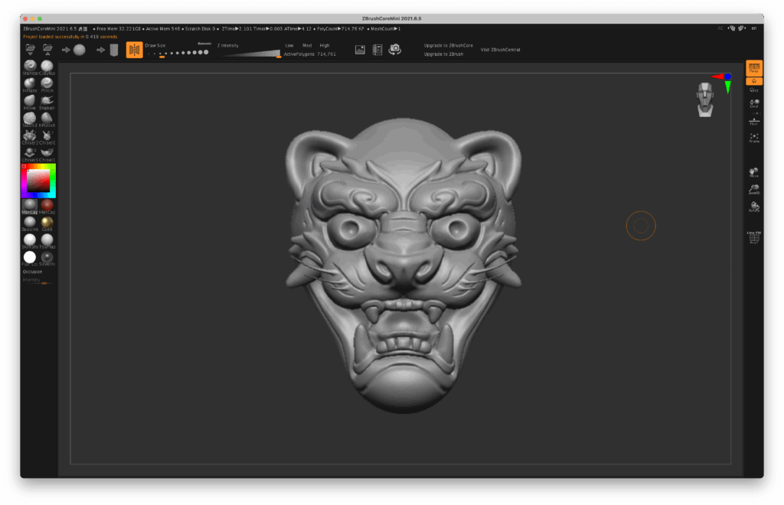The height and width of the screenshot is (505, 784).
Task: Start a new stone block mesh
Action: (x=114, y=50)
